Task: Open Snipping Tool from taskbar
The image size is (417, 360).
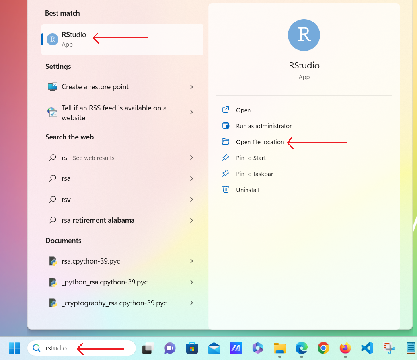Action: coord(389,348)
